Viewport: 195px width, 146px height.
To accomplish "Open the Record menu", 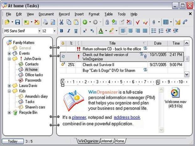I will point(64,14).
